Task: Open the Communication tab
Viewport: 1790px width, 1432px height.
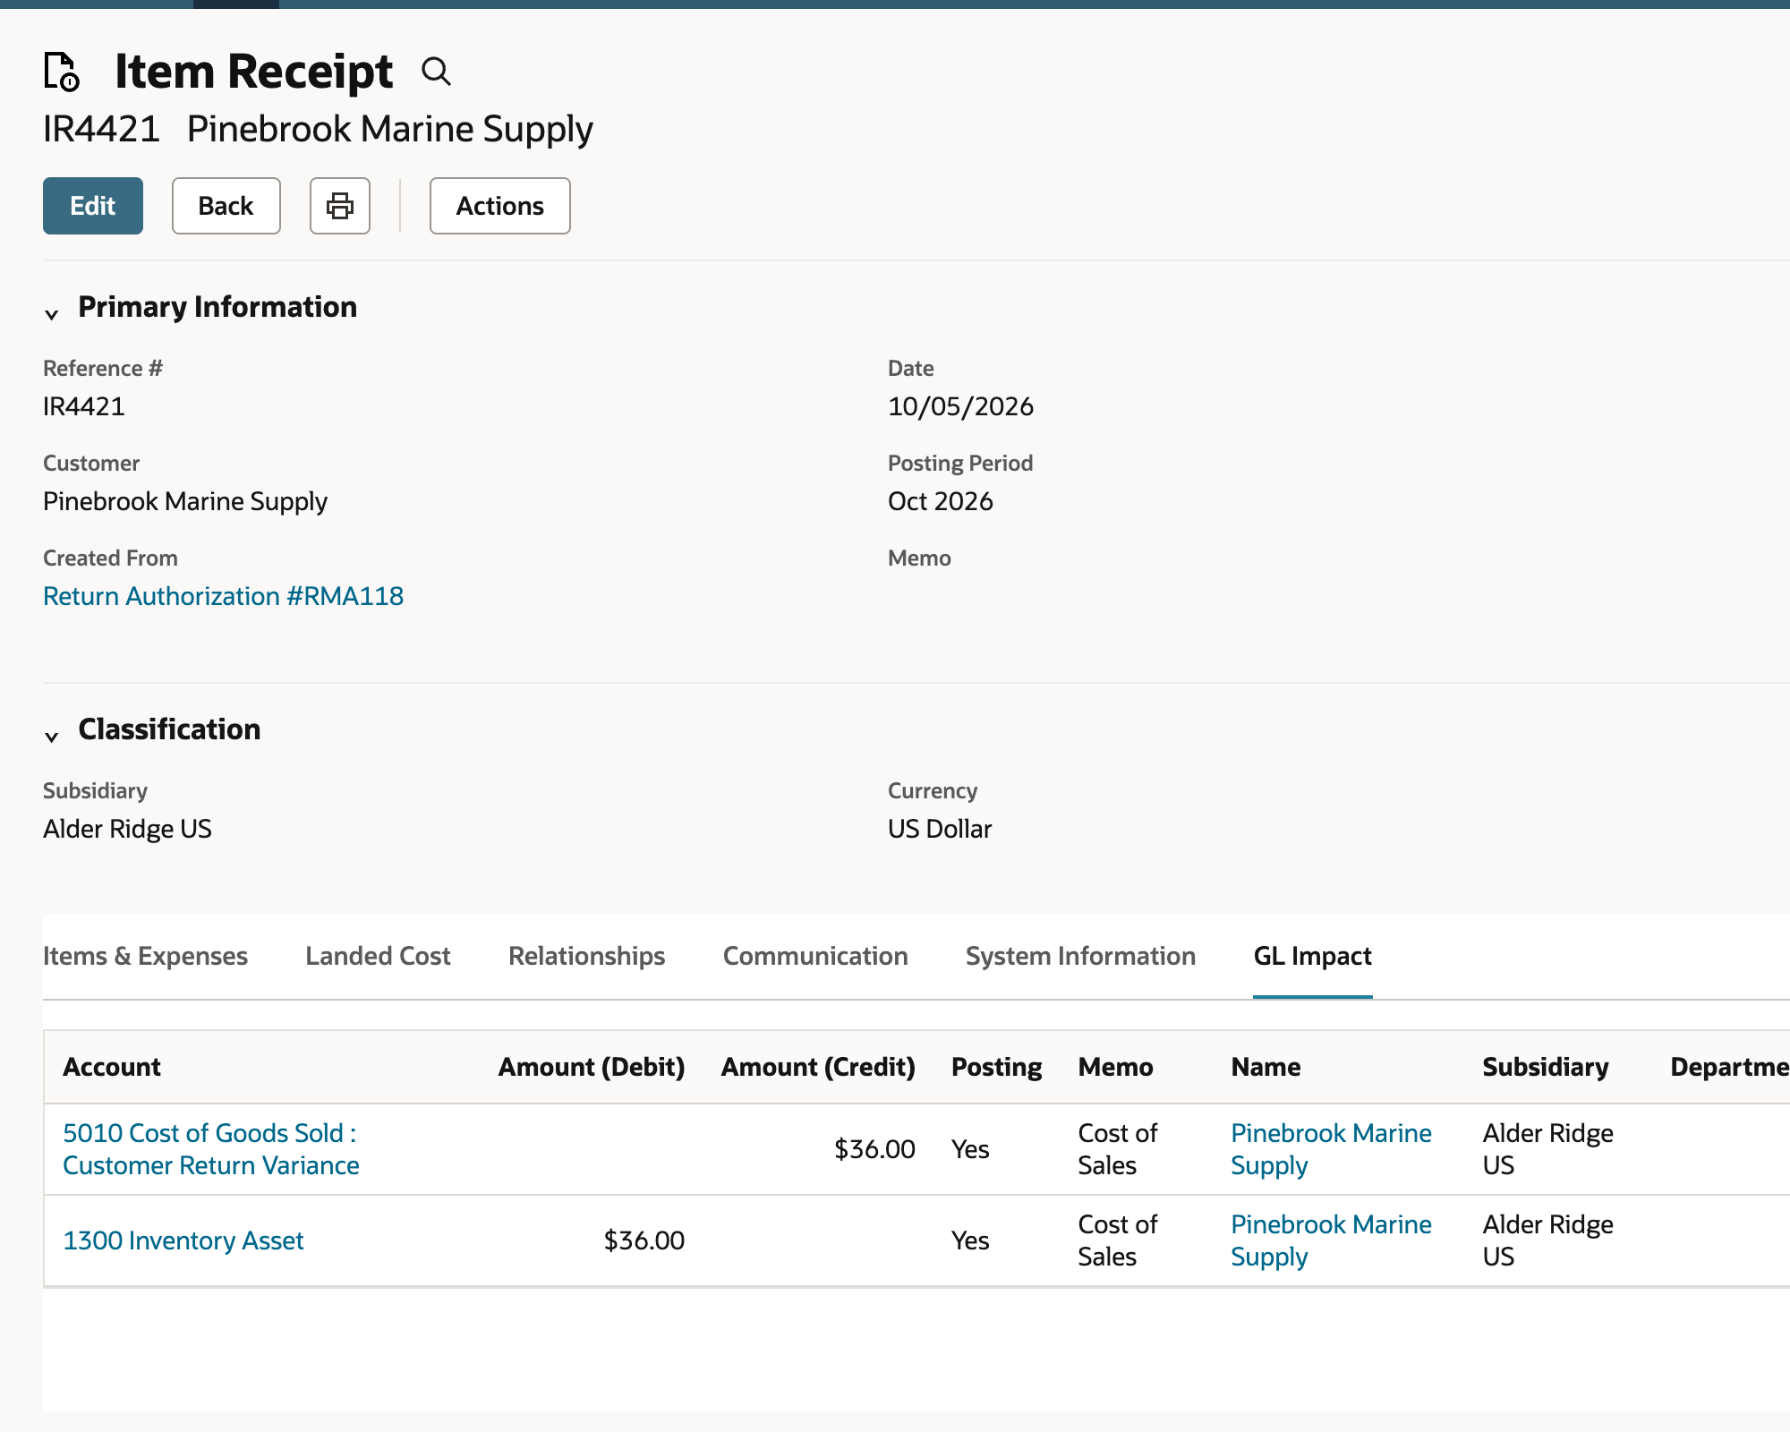Action: coord(815,956)
